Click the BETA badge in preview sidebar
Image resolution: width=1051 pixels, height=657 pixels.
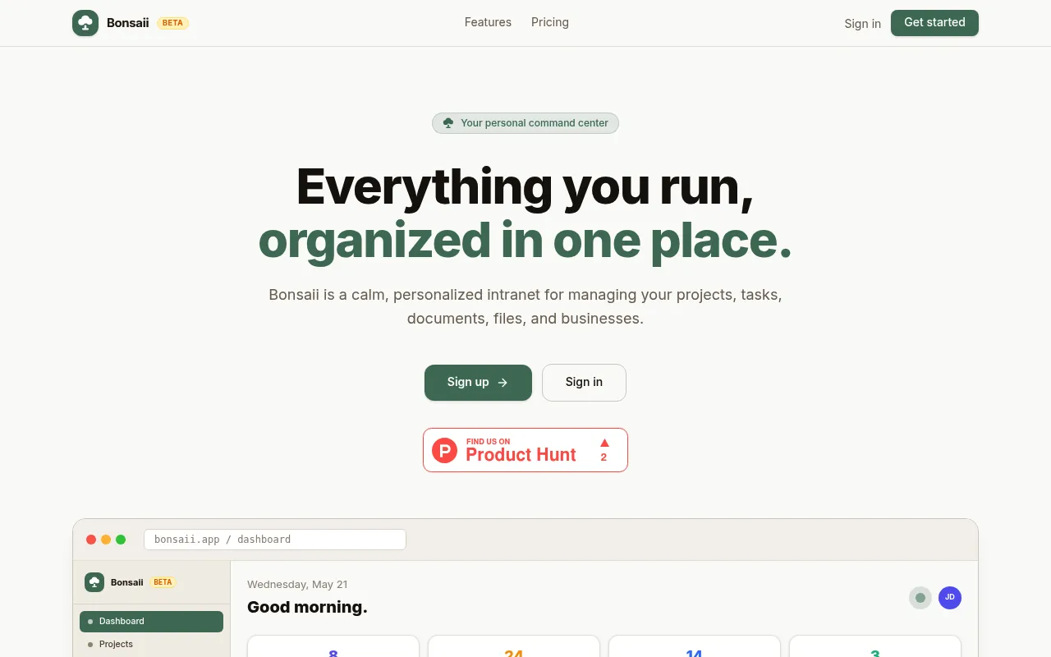click(x=163, y=582)
